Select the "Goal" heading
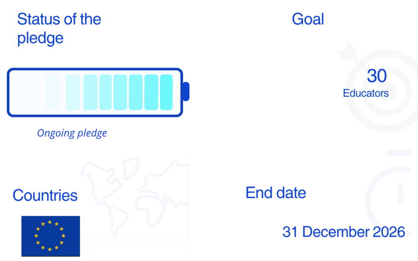This screenshot has width=418, height=261. coord(308,19)
